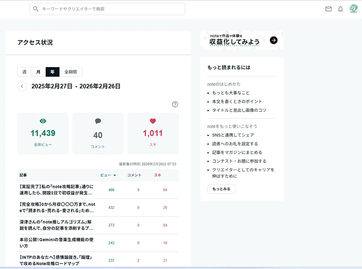Click the search magnifier icon
Image resolution: width=362 pixels, height=269 pixels.
(36, 9)
